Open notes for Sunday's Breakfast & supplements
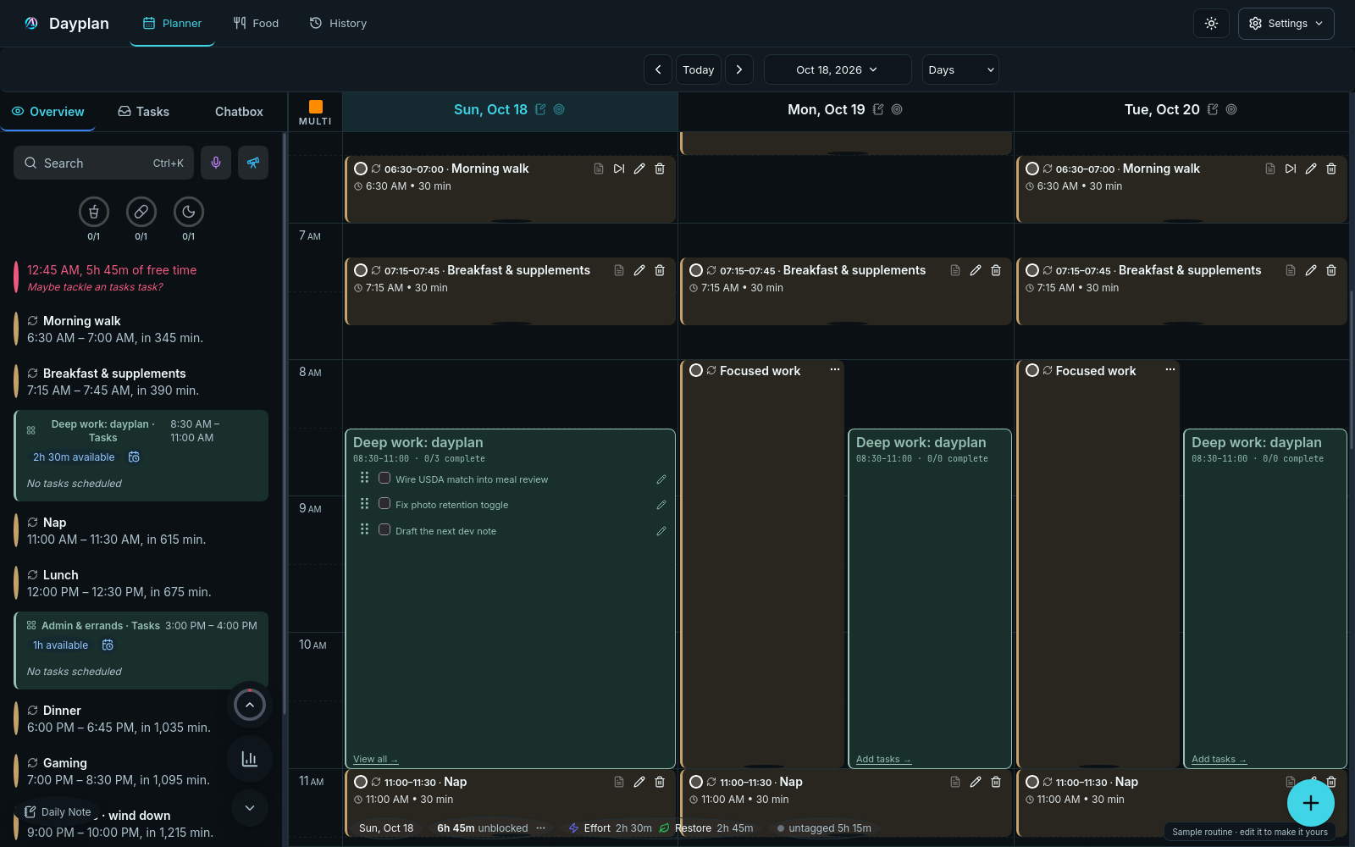Screen dimensions: 1355x847 (x=619, y=270)
